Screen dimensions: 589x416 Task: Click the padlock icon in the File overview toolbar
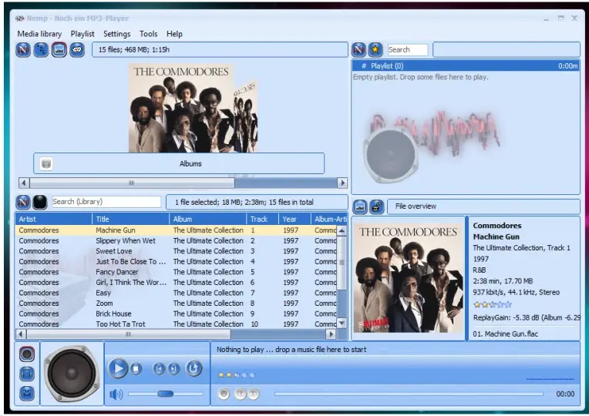point(376,206)
